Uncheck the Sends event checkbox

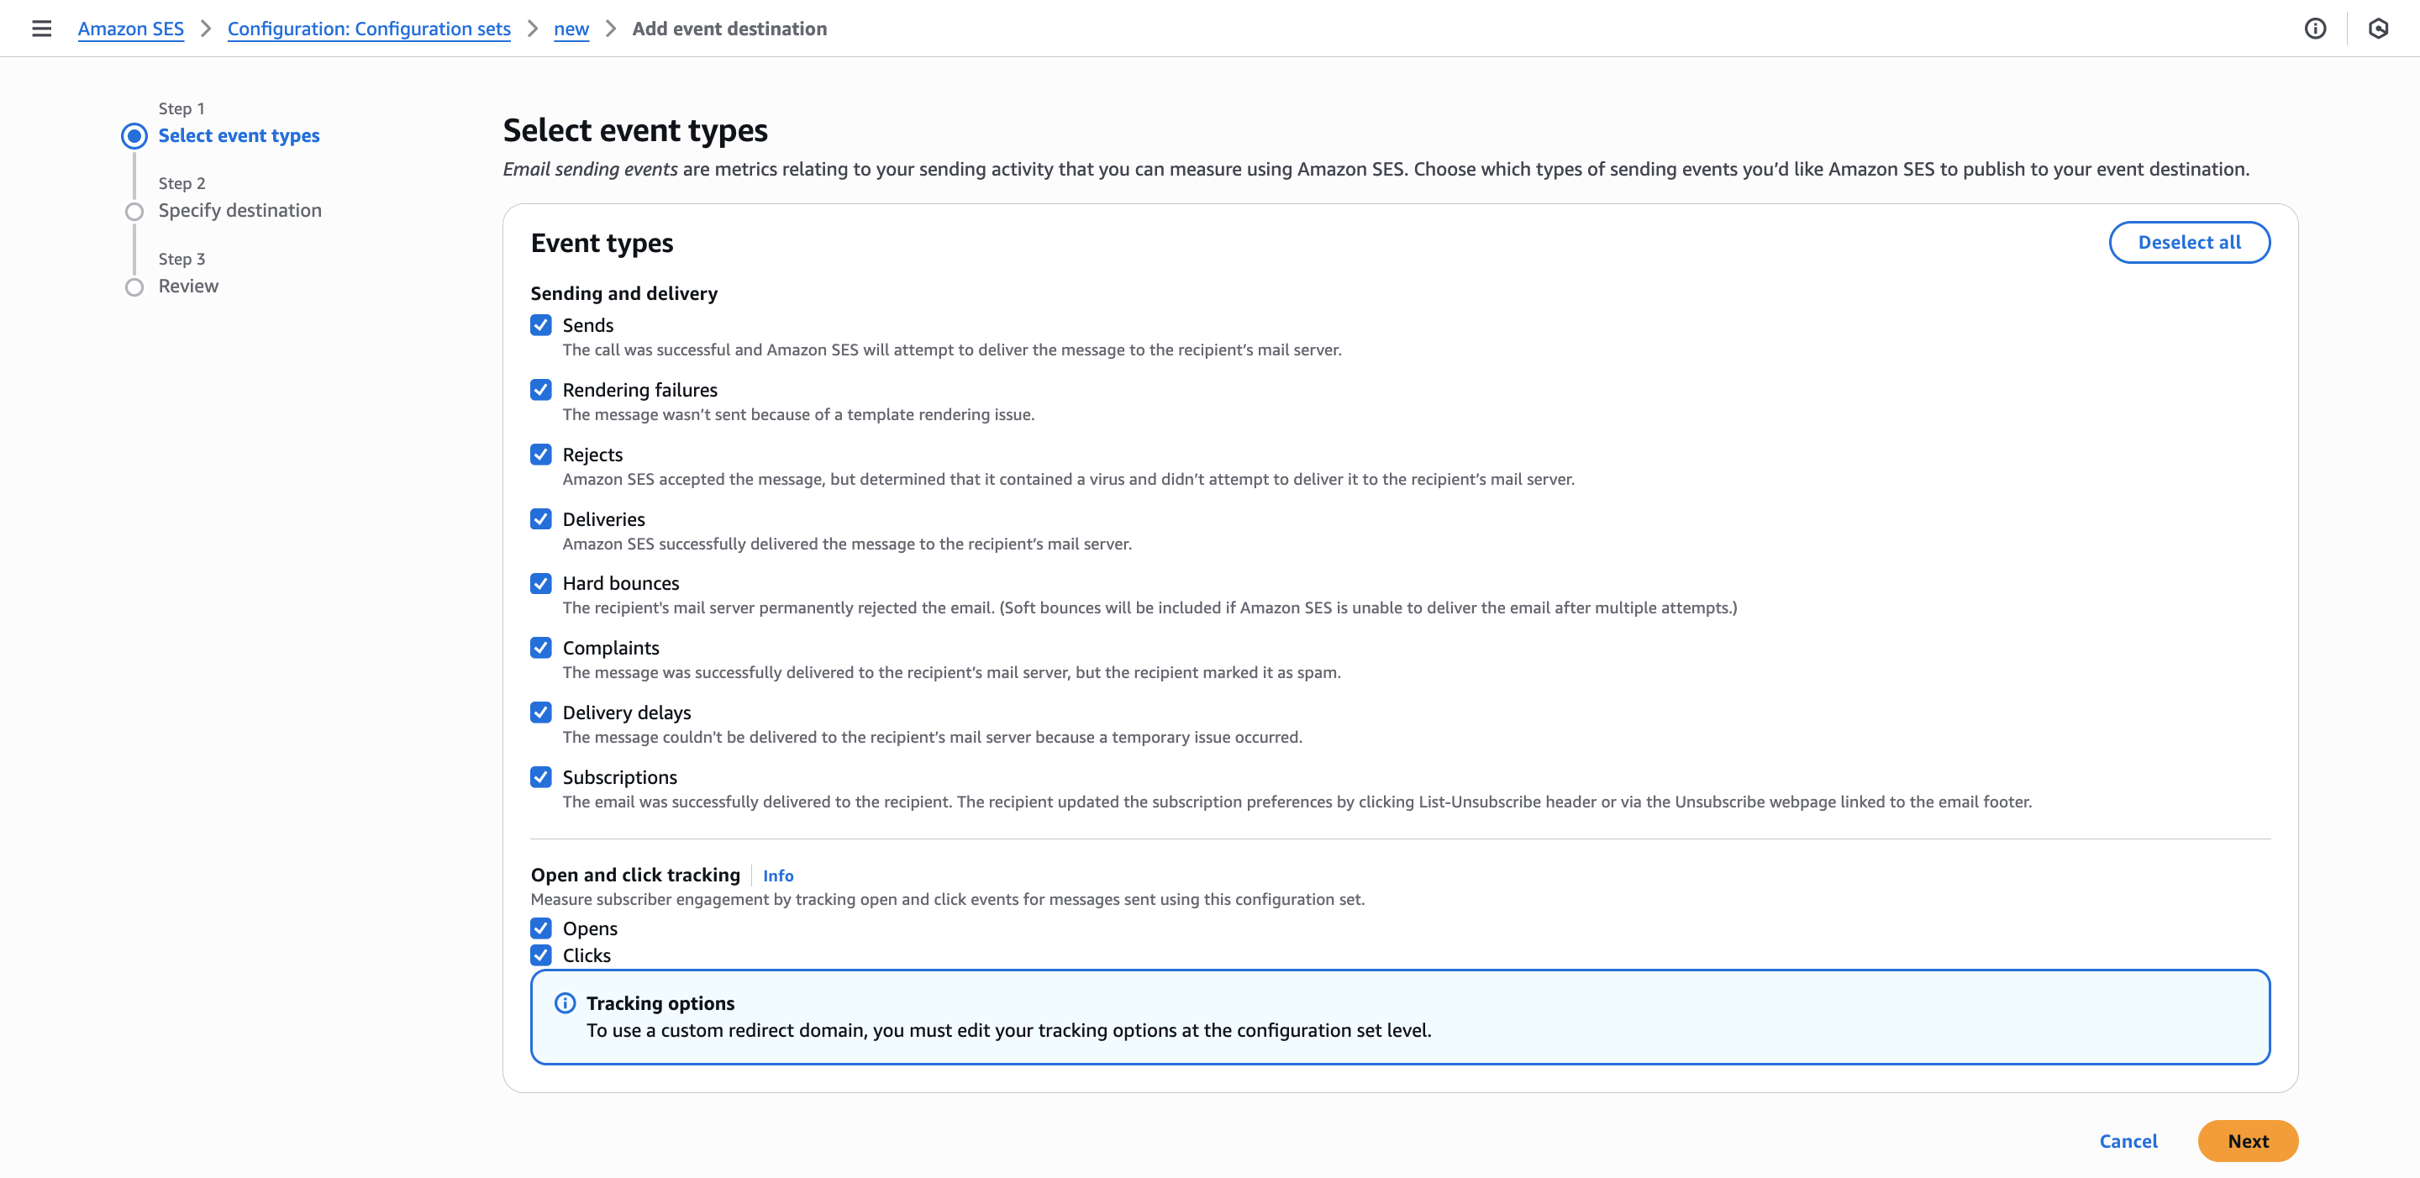point(541,325)
